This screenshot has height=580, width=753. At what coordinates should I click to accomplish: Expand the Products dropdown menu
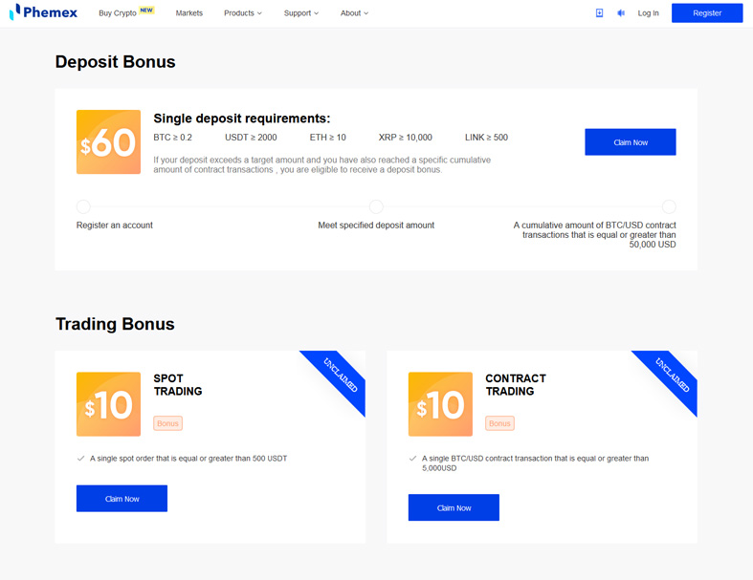point(243,13)
